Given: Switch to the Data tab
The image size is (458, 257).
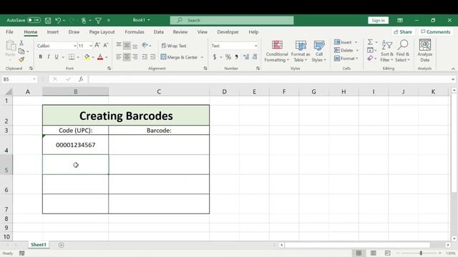Looking at the screenshot, I should point(159,31).
